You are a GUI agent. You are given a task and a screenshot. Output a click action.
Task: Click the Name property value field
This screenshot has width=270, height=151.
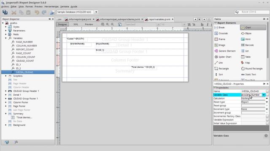click(253, 91)
